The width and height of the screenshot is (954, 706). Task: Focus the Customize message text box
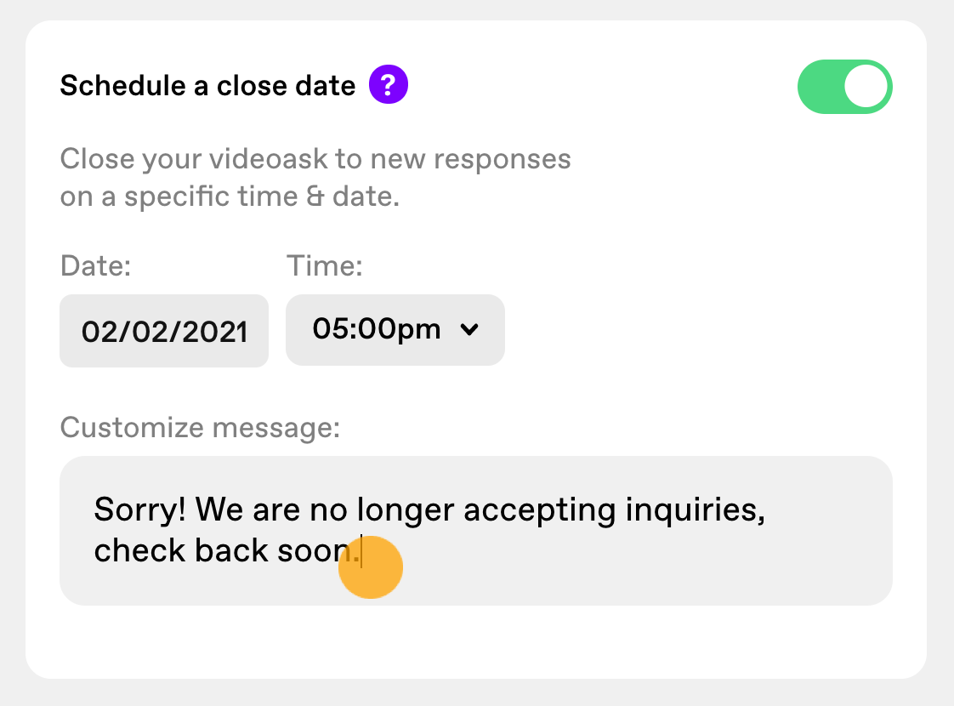476,530
